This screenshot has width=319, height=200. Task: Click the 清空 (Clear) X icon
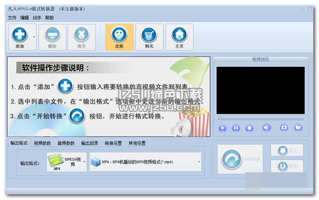(x=82, y=35)
